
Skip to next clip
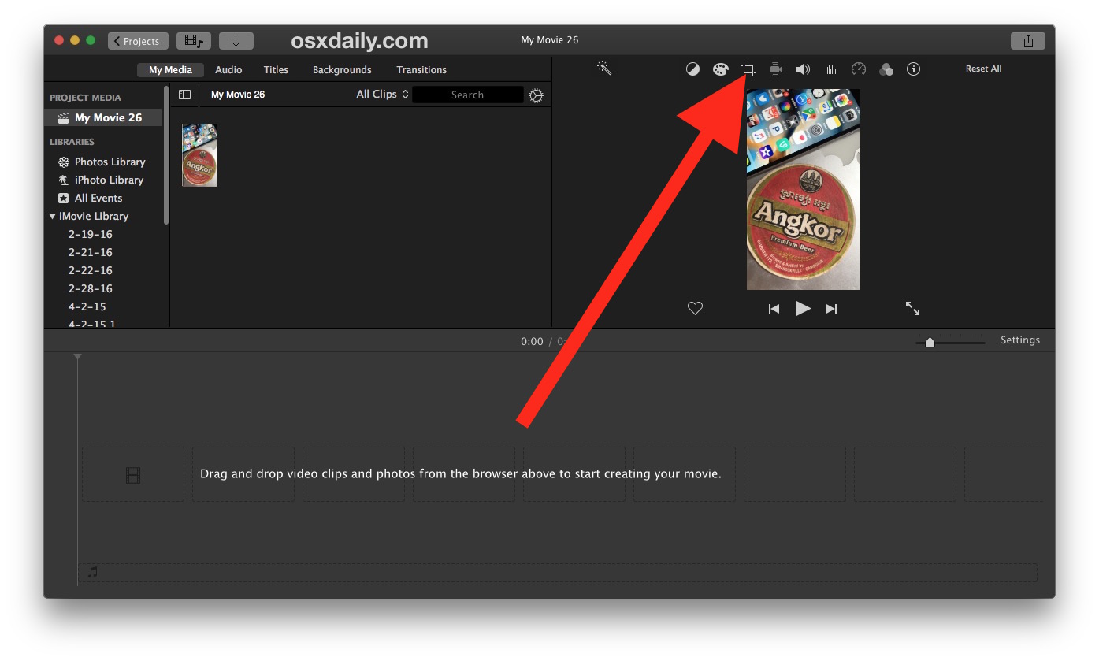pyautogui.click(x=831, y=309)
